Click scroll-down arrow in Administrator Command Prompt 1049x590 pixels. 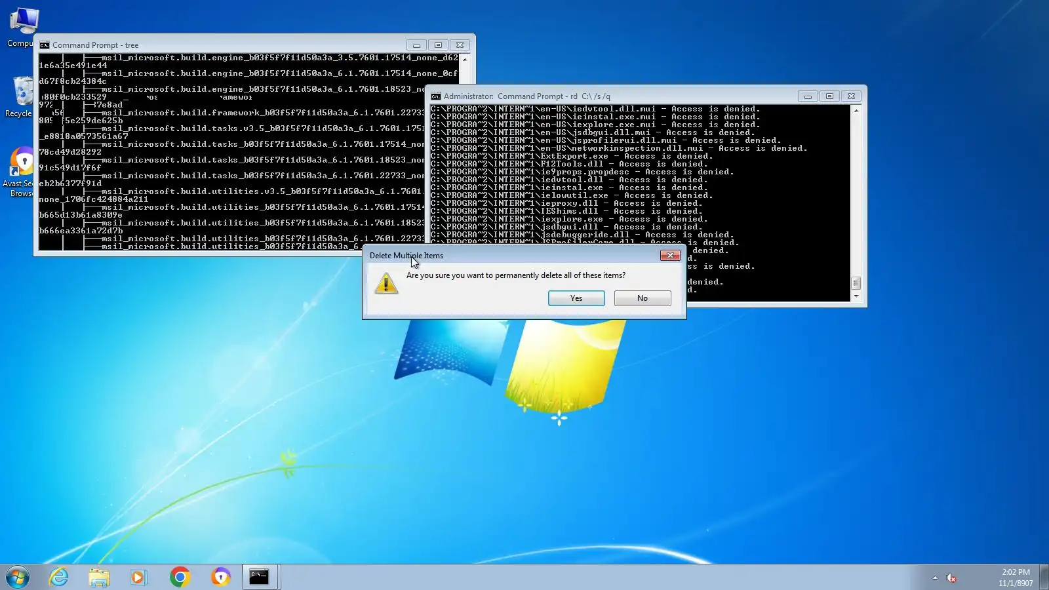tap(856, 296)
